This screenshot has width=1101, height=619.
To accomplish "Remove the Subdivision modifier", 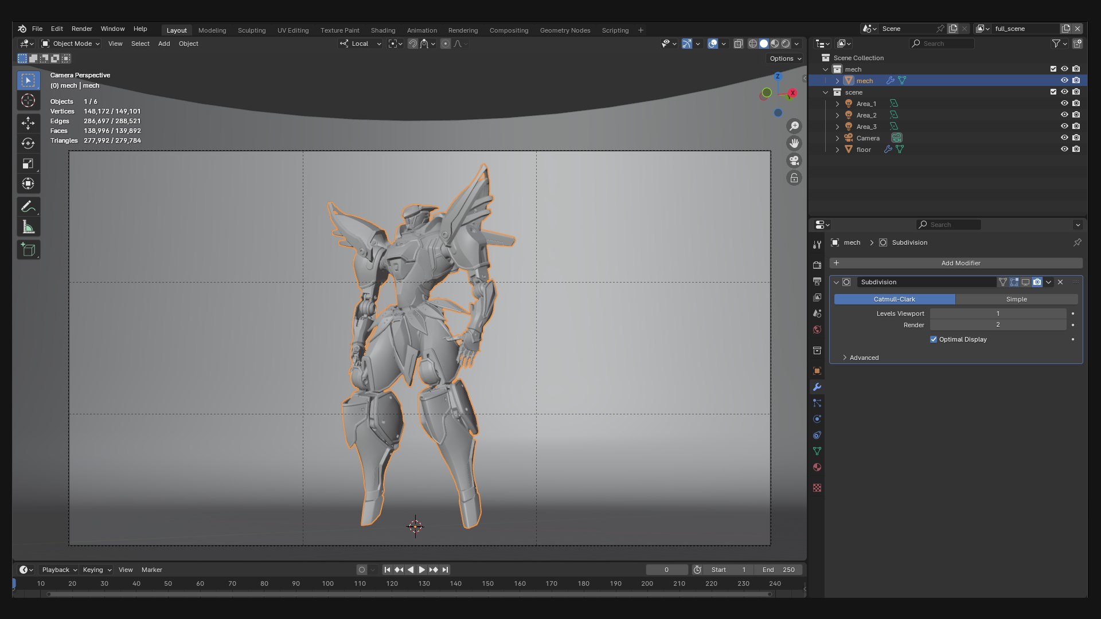I will point(1060,282).
